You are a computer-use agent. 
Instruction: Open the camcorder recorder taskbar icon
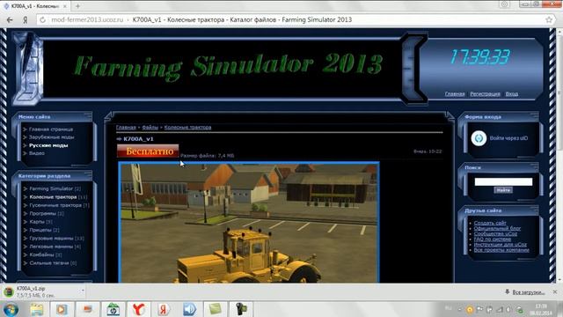click(x=241, y=309)
